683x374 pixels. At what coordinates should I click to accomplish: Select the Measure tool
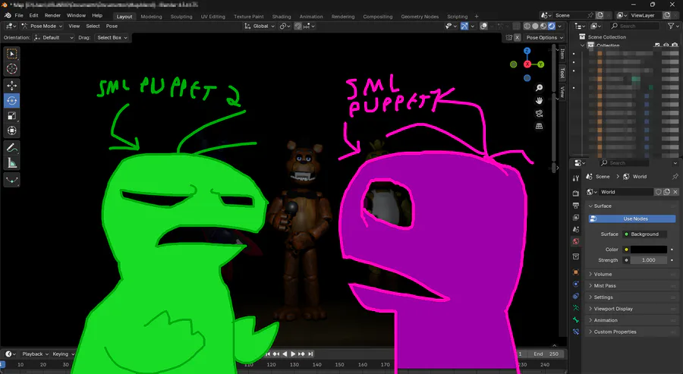[11, 163]
